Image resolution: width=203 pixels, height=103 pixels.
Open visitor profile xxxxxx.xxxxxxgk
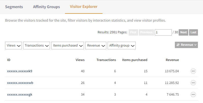point(20,95)
